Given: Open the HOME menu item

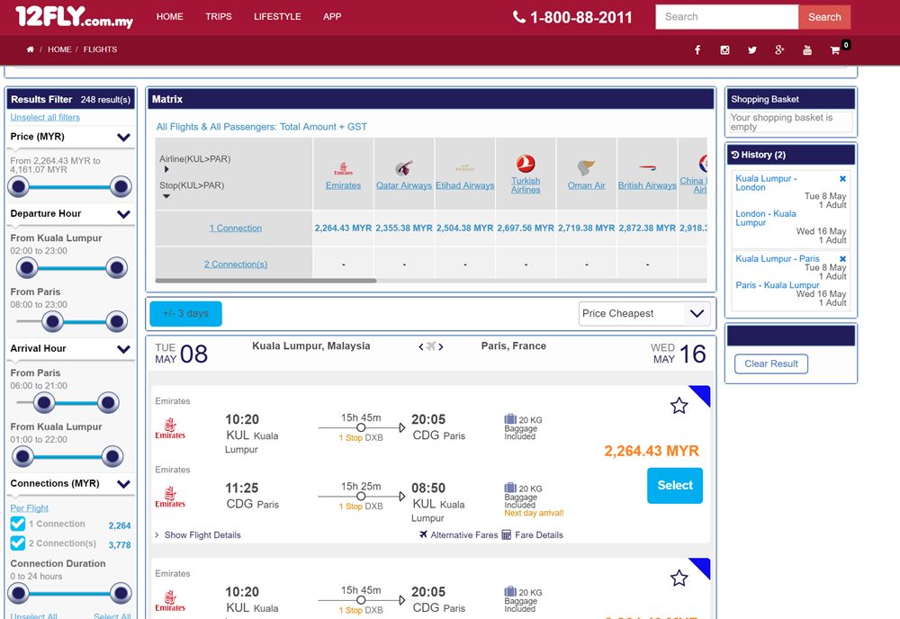Looking at the screenshot, I should (170, 16).
